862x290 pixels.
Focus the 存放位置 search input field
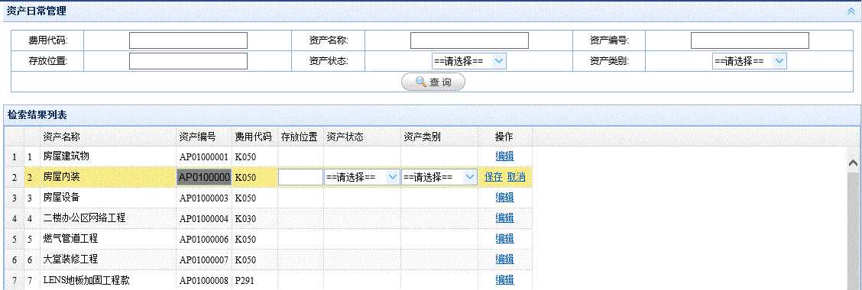tap(188, 61)
